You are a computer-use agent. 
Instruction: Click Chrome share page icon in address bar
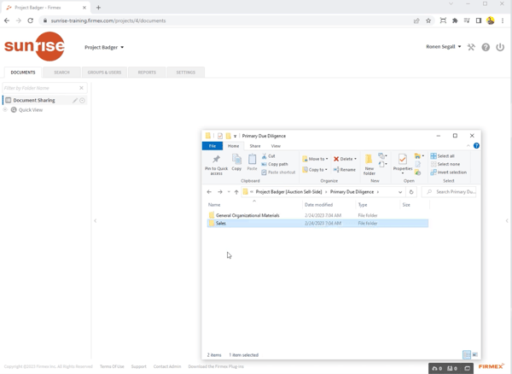tap(416, 20)
